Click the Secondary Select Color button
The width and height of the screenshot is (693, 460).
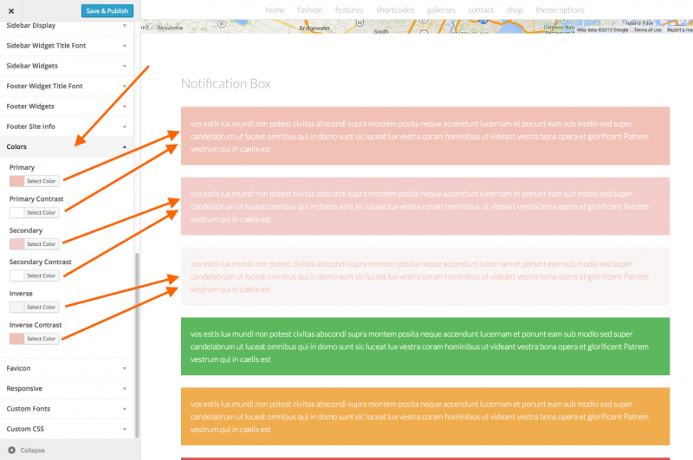click(x=41, y=244)
